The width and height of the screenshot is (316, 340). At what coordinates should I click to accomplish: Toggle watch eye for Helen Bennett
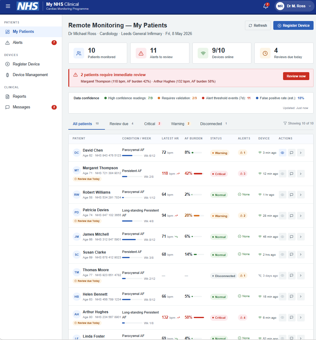click(282, 296)
